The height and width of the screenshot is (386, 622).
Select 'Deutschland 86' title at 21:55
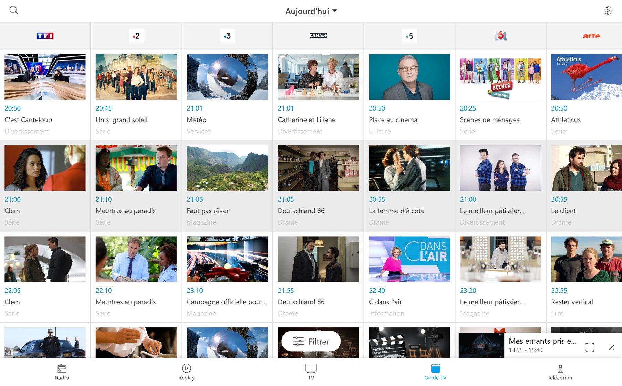301,302
